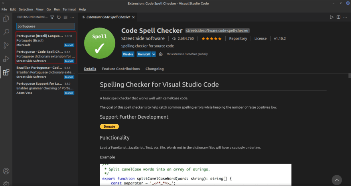Select Portuguese Support for LanguageTool entry

pyautogui.click(x=45, y=88)
